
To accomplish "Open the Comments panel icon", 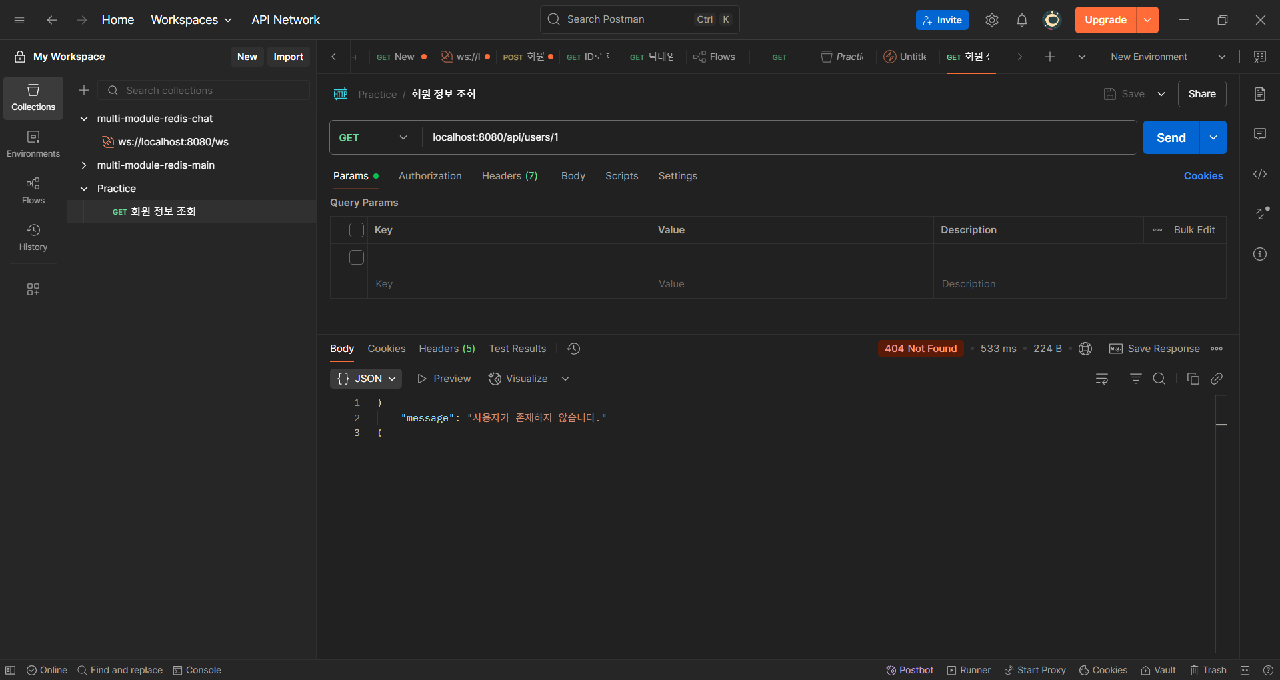I will [x=1260, y=134].
